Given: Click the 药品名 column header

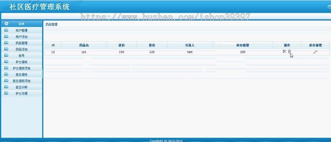Looking at the screenshot, I should tap(84, 45).
